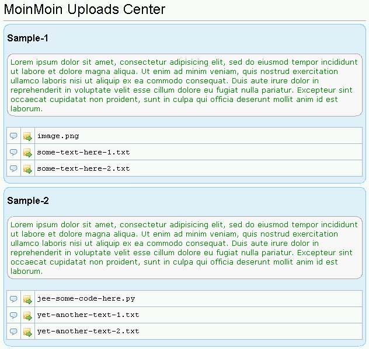369x349 pixels.
Task: Click the download arrow icon for image.png
Action: 27,136
